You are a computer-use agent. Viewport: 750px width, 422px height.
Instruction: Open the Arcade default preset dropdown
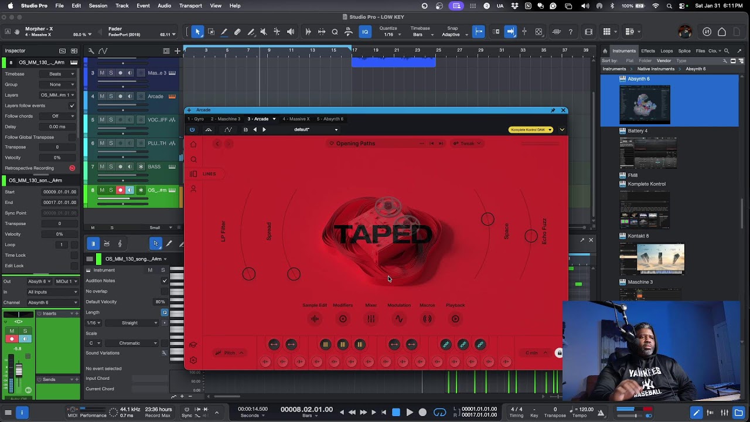(315, 130)
